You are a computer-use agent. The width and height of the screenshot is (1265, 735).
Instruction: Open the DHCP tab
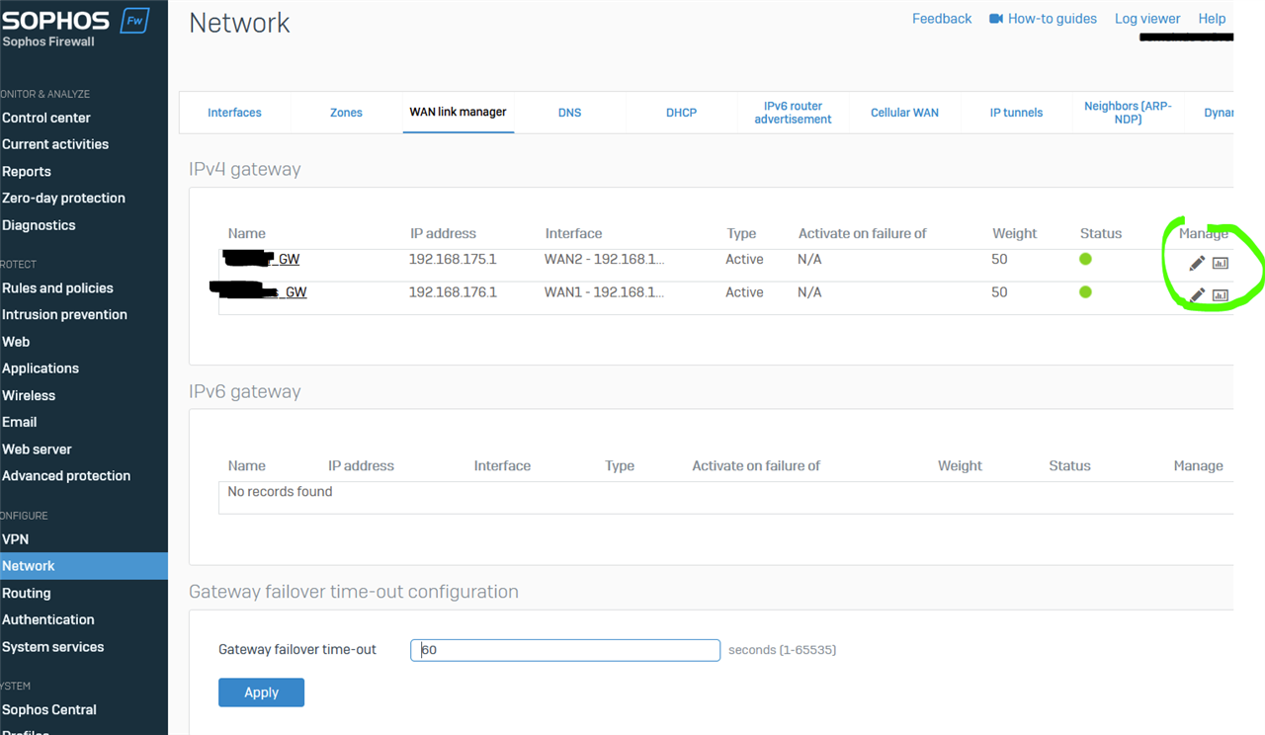coord(681,113)
